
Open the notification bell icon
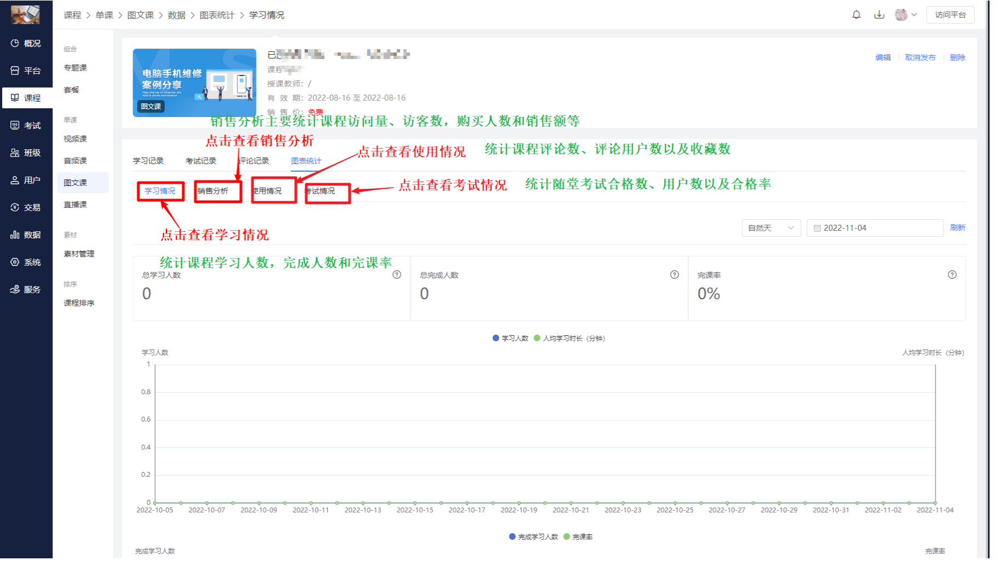click(x=856, y=15)
